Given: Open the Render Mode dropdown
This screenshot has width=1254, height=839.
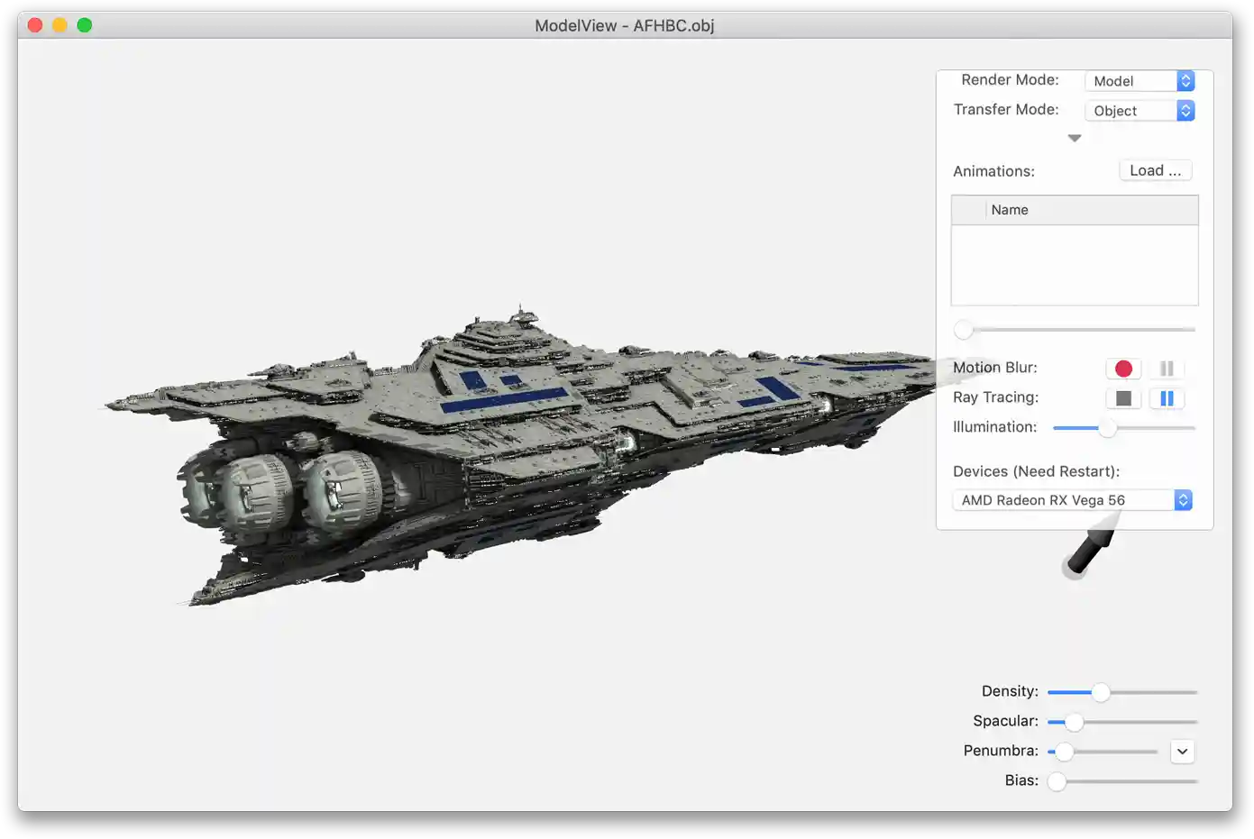Looking at the screenshot, I should (1140, 81).
